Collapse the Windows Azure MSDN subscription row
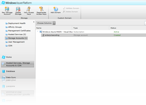146x105 pixels. pyautogui.click(x=38, y=31)
